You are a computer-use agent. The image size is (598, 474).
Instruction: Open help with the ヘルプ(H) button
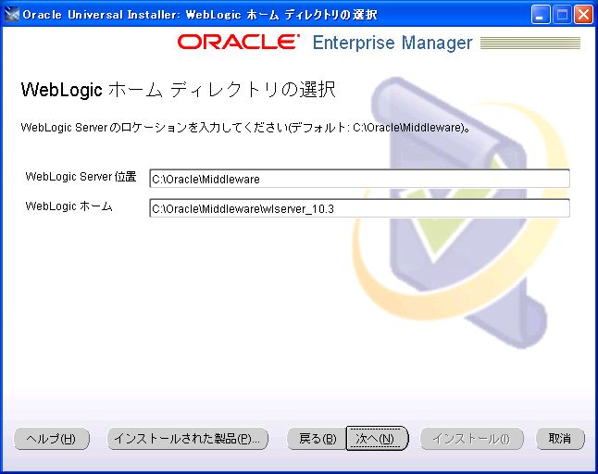click(x=52, y=439)
